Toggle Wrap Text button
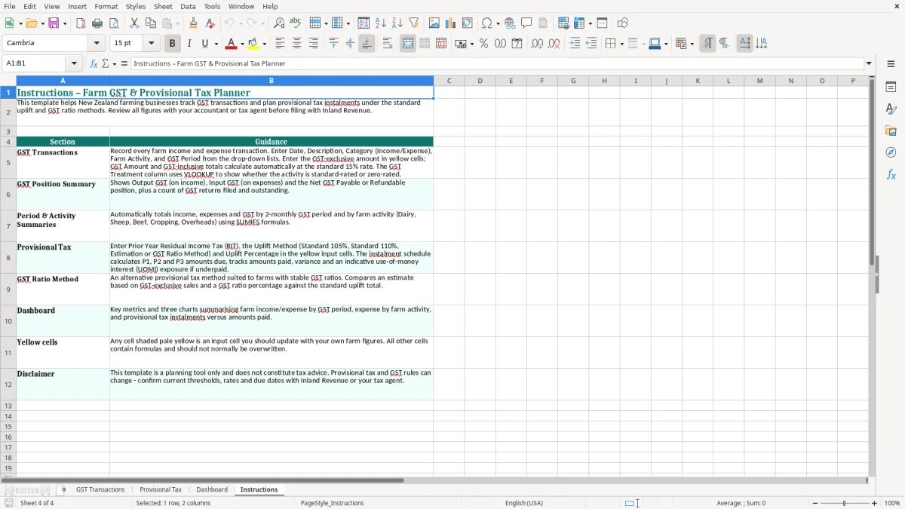The height and width of the screenshot is (509, 905). coord(388,44)
